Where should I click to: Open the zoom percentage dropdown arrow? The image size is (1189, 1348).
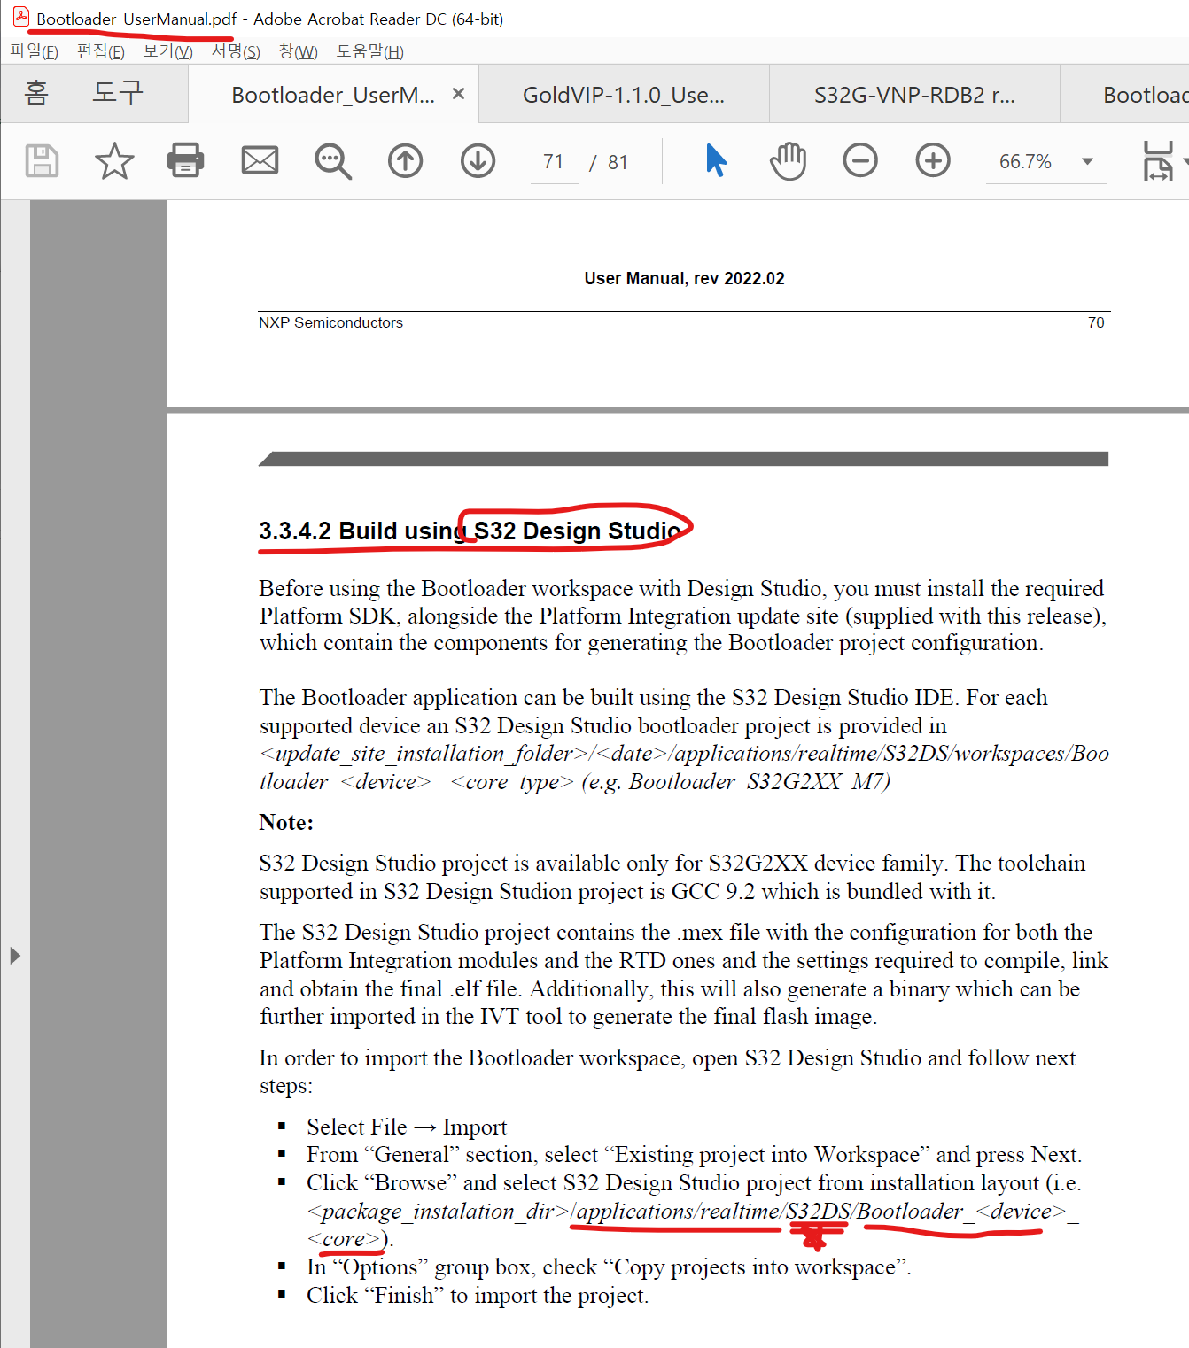(x=1087, y=161)
